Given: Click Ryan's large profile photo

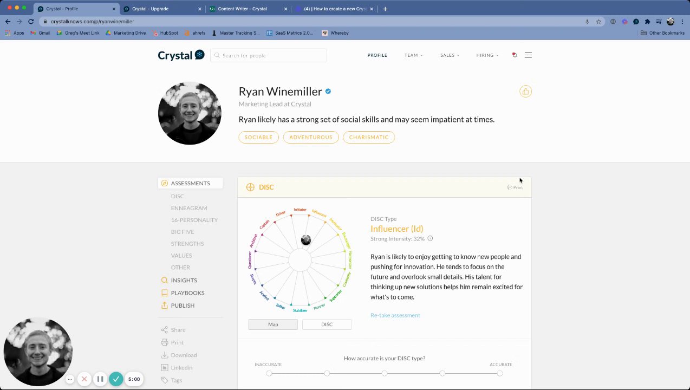Looking at the screenshot, I should (x=190, y=113).
